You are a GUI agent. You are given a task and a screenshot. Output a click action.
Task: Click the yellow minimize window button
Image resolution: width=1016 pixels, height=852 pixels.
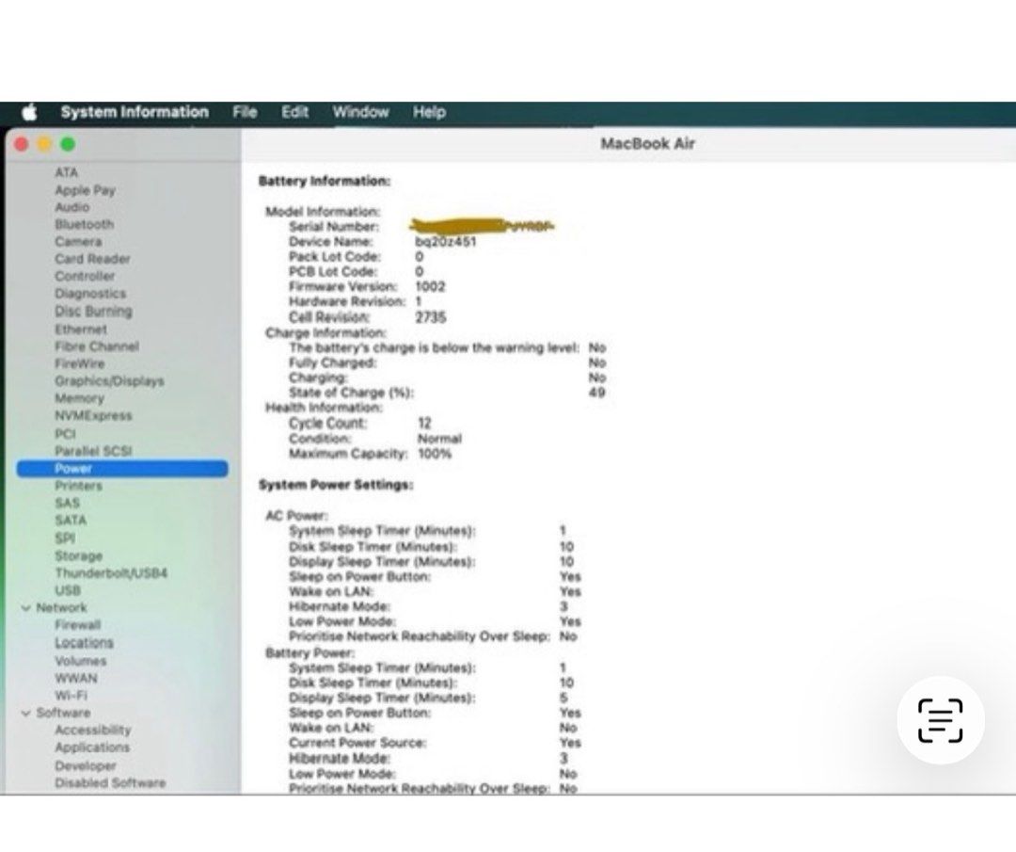coord(45,144)
